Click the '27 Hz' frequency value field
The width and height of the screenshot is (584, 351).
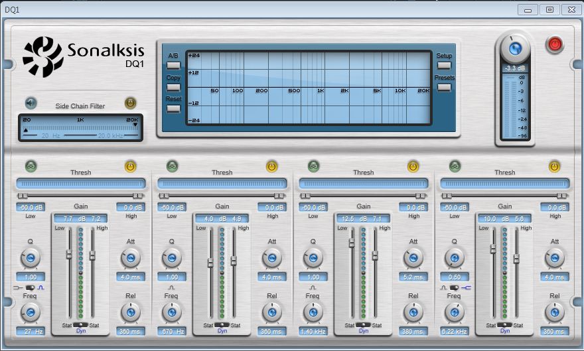pos(31,331)
